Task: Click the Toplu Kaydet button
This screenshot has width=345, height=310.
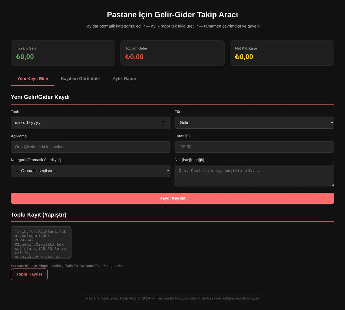Action: point(29,274)
